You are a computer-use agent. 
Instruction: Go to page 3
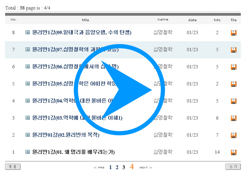click(x=124, y=167)
